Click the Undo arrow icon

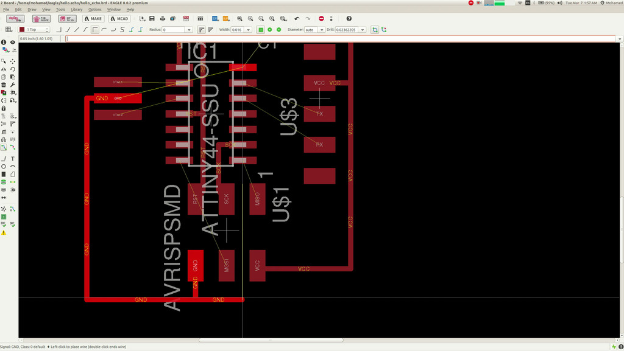coord(297,19)
